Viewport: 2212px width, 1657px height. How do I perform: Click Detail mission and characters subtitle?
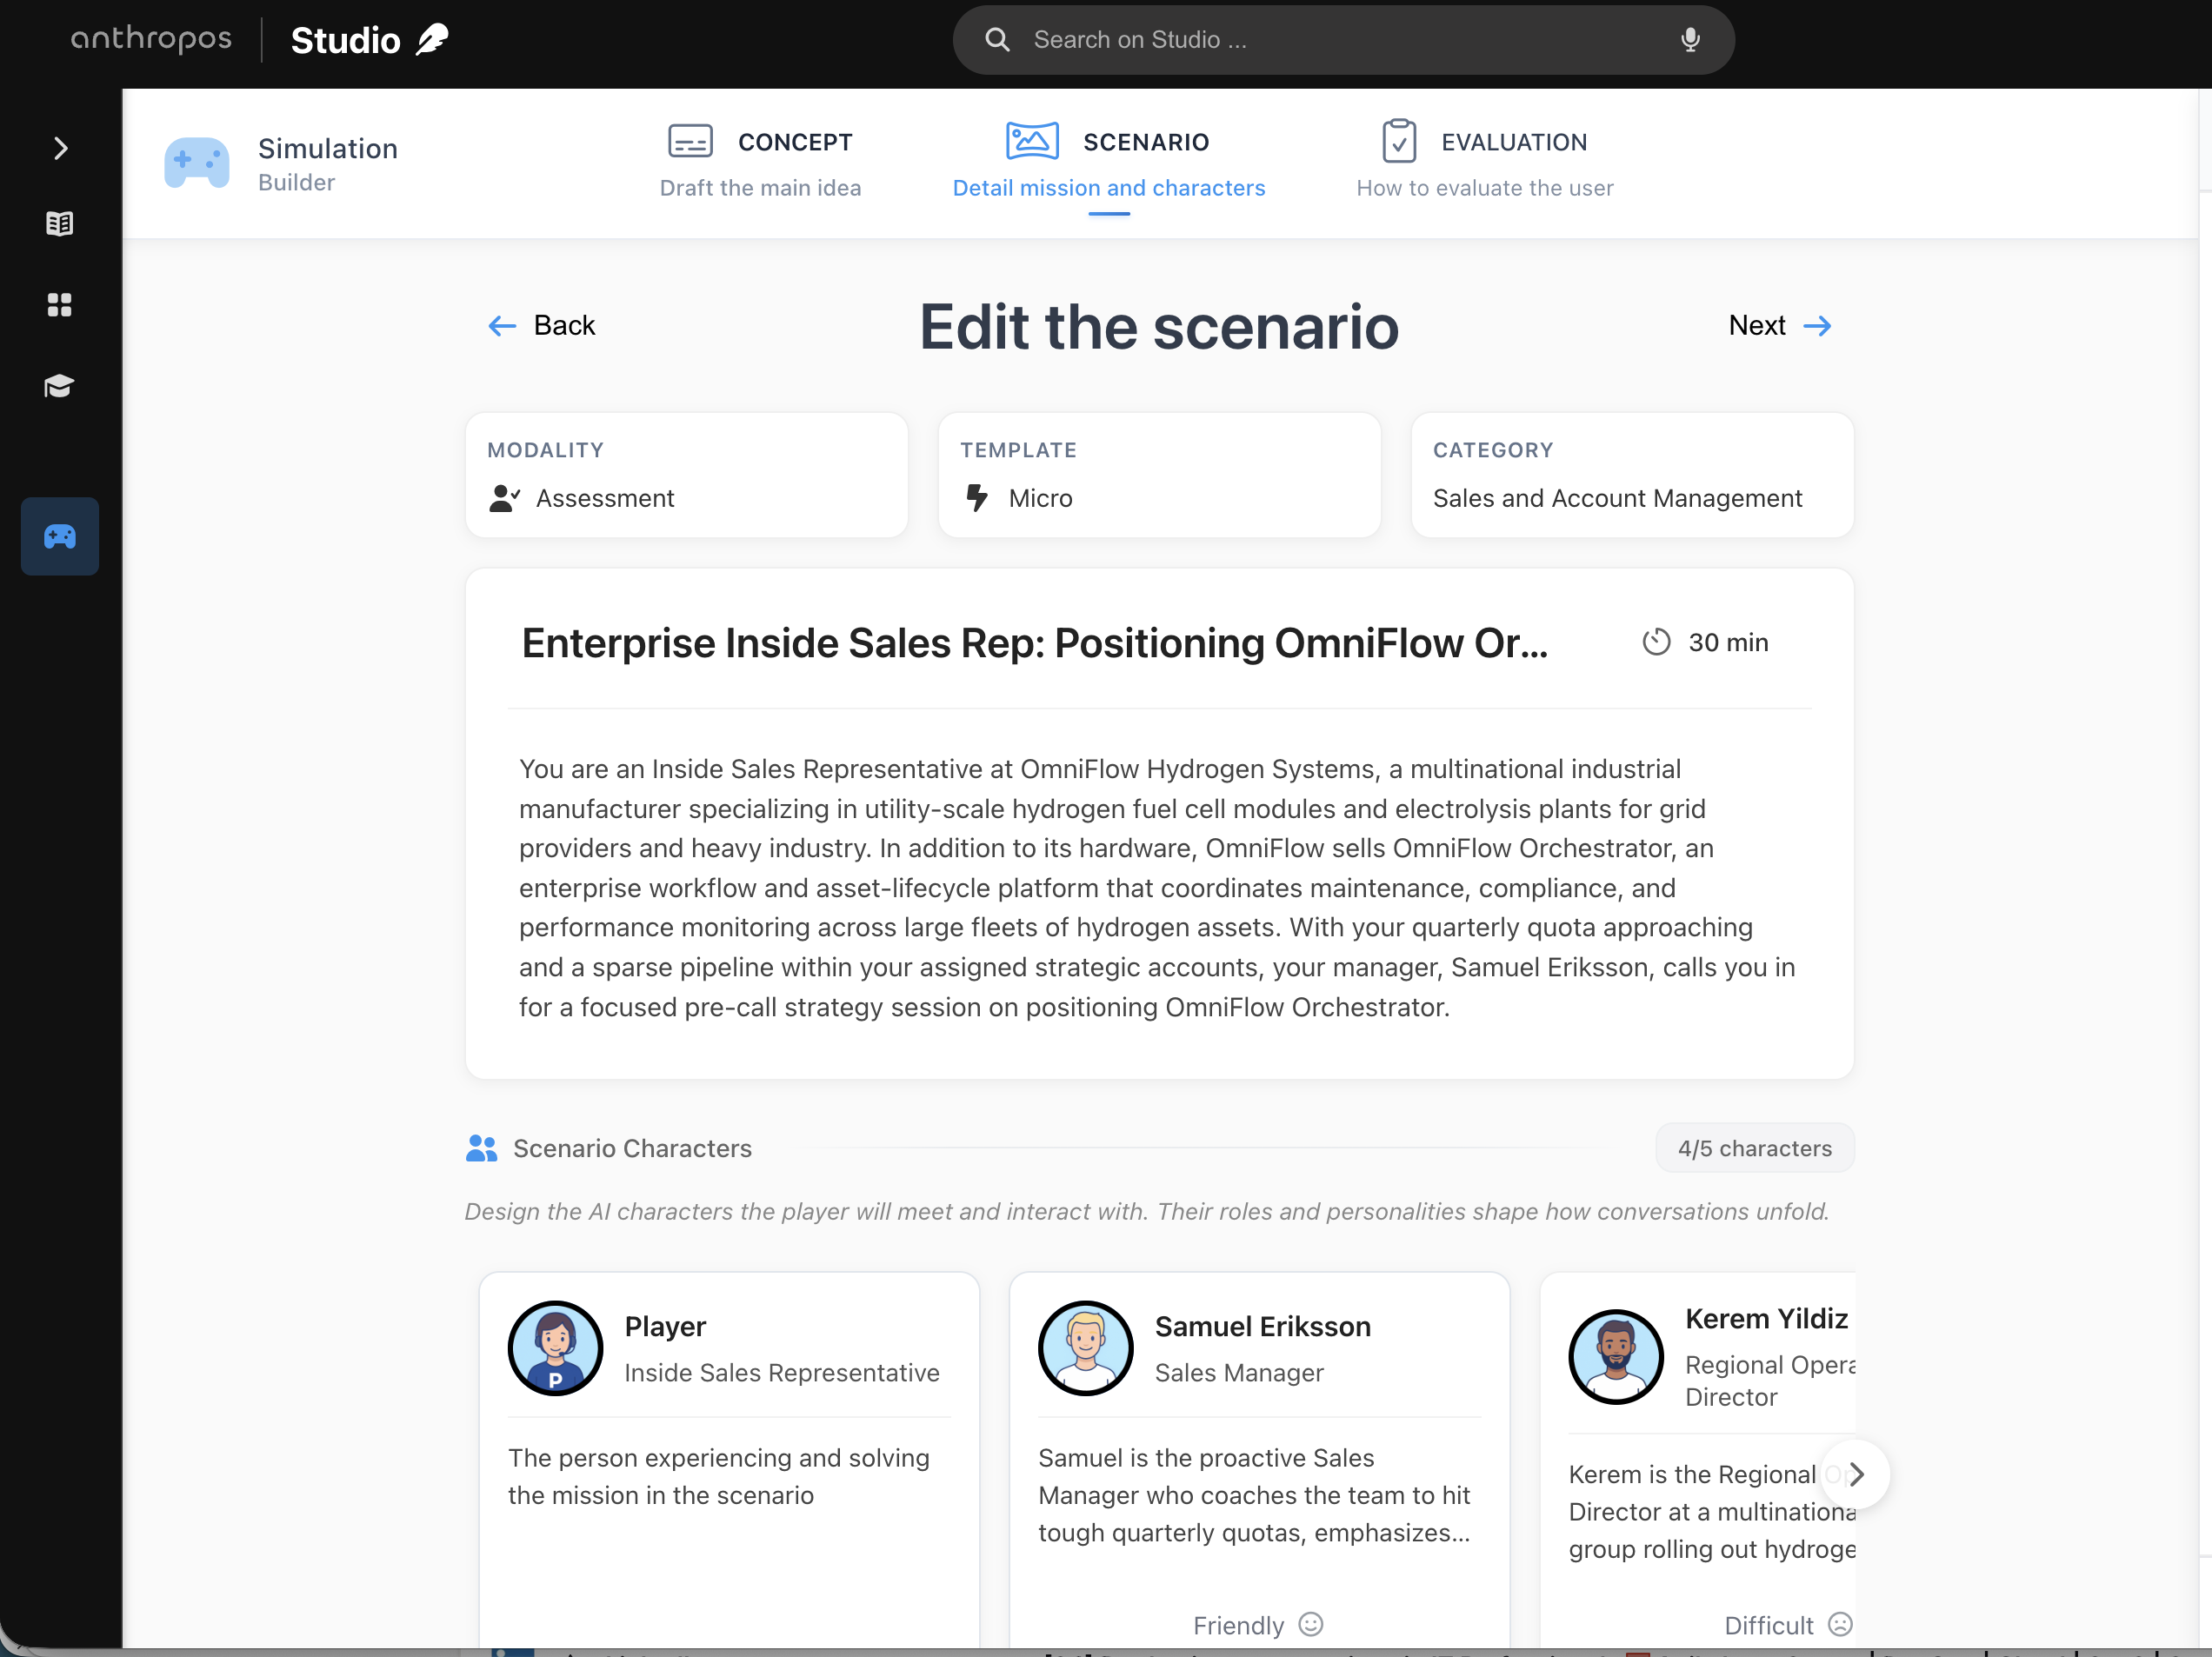pyautogui.click(x=1109, y=188)
